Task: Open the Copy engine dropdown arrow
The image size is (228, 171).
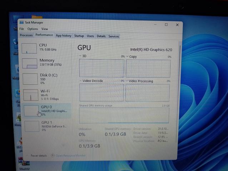Action: (127, 57)
